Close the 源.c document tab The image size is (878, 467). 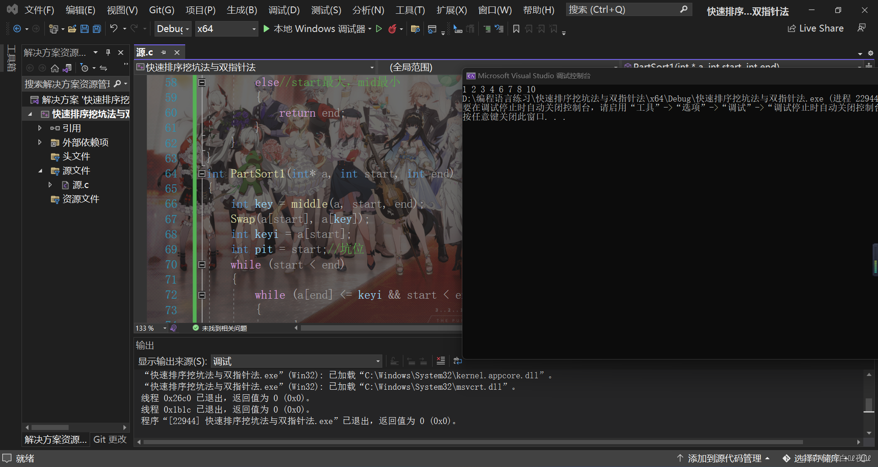pyautogui.click(x=177, y=53)
